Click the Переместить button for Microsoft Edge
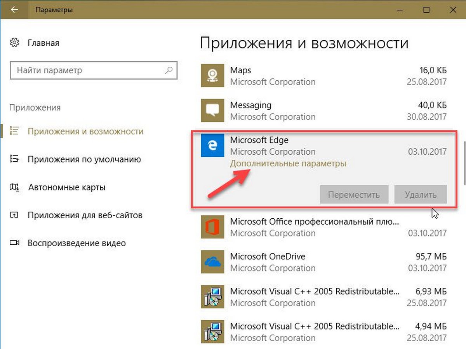Viewport: 466px width, 349px height. (x=354, y=194)
